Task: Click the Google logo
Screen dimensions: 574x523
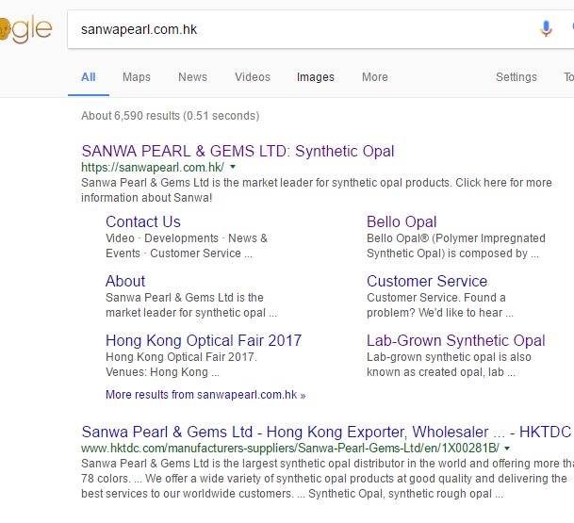Action: click(25, 29)
